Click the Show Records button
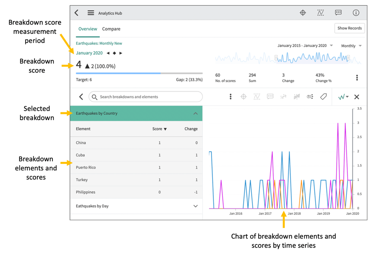Screen dimensions: 373x254 (350, 28)
